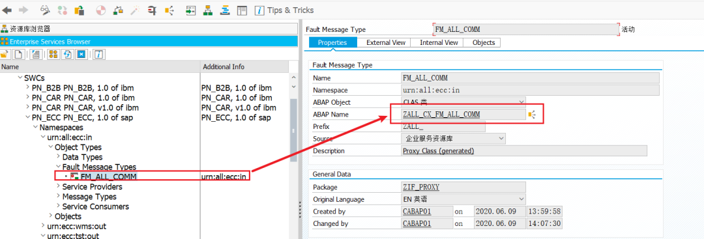The width and height of the screenshot is (704, 239).
Task: Click the navigation stack icon
Action: (226, 10)
